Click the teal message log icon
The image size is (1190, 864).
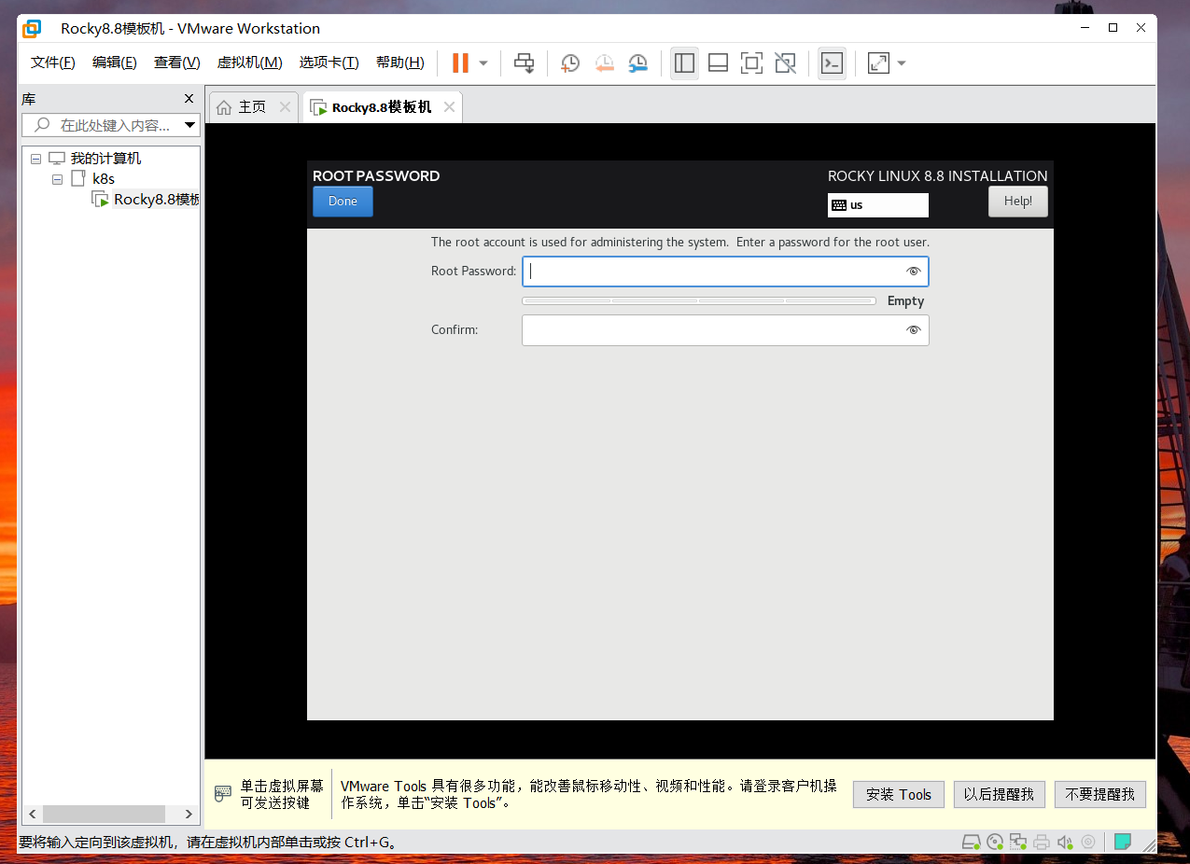[1123, 842]
